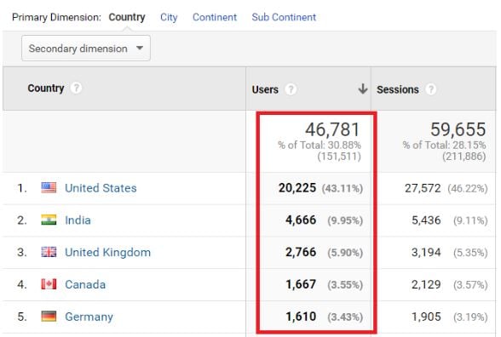Select the users '% of Total: 30.88%' text
Screen dimensions: 501x337
pyautogui.click(x=320, y=146)
